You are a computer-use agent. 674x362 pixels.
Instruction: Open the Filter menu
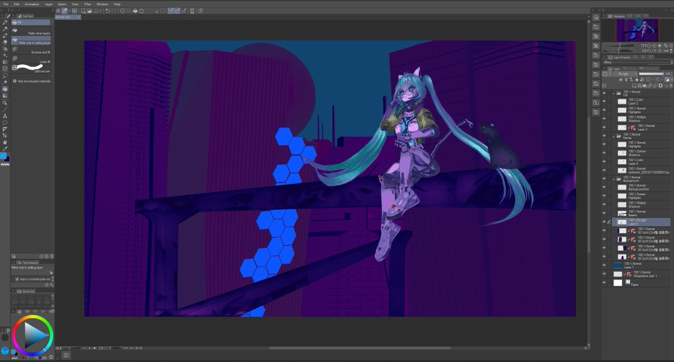[x=88, y=4]
